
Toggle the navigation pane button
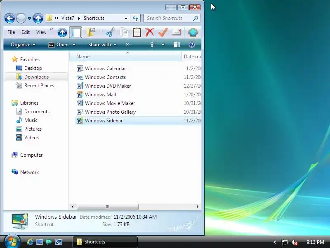75,33
